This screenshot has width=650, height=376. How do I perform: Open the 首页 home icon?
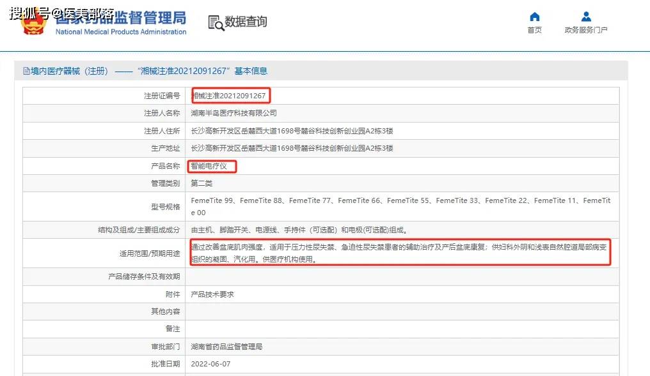[535, 17]
